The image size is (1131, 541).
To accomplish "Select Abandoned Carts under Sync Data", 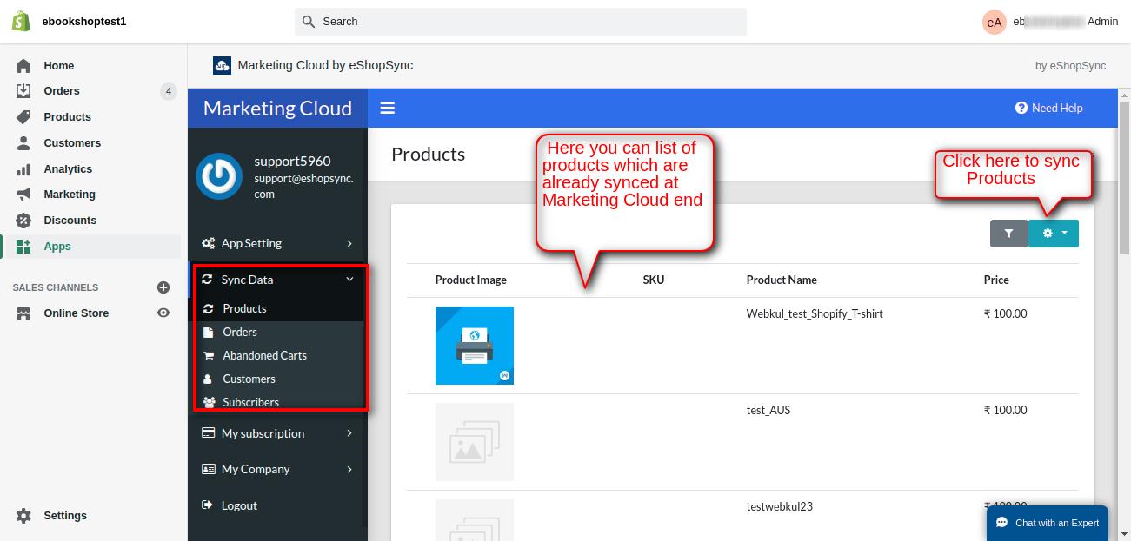I will [264, 355].
